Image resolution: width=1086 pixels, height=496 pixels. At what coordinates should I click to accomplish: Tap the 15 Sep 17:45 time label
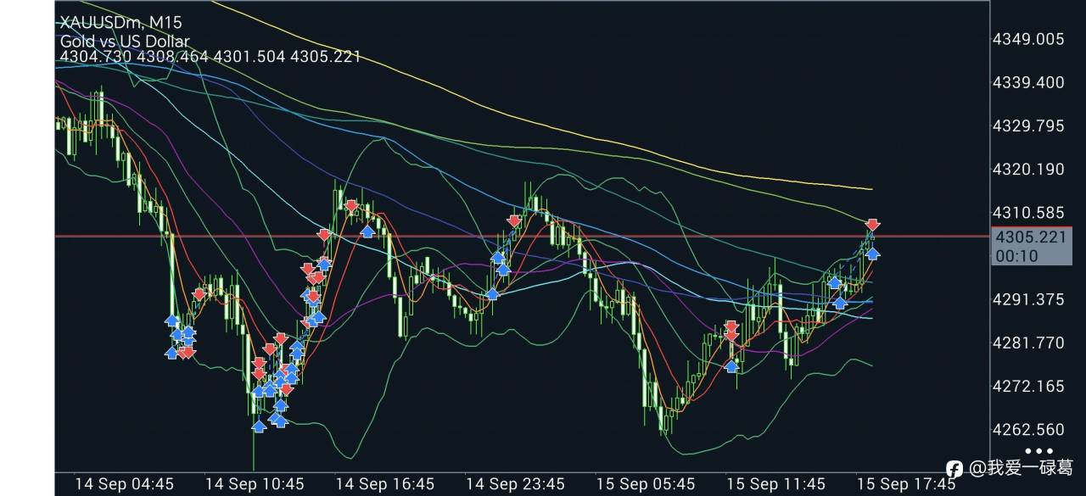[906, 484]
